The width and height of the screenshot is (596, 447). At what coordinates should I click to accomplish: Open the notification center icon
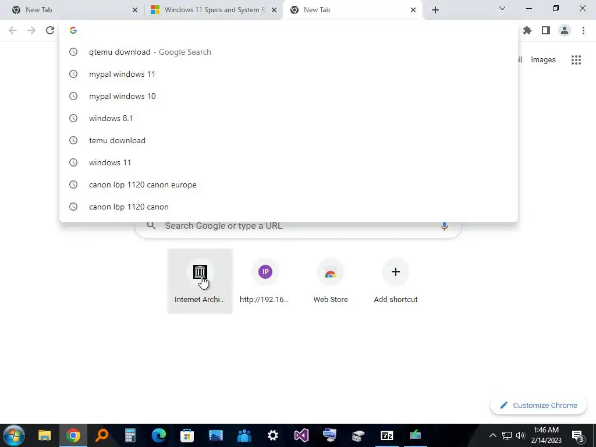578,435
